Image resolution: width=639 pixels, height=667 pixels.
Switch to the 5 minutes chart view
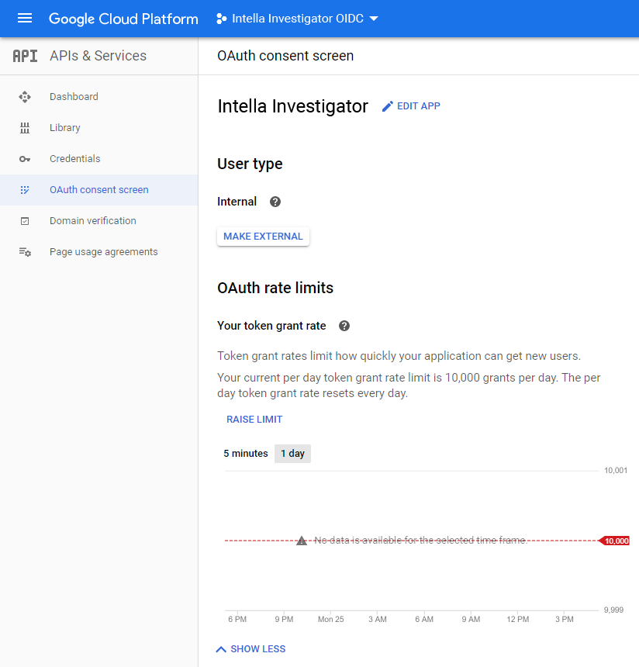[246, 453]
